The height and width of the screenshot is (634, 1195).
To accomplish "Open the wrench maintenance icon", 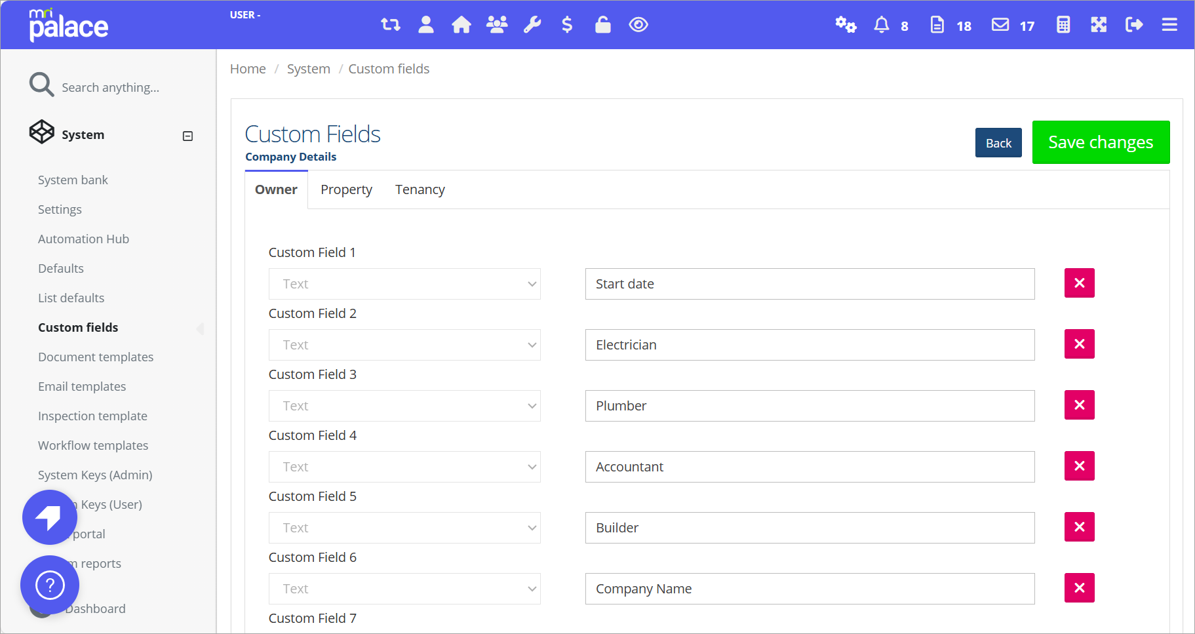I will (532, 25).
